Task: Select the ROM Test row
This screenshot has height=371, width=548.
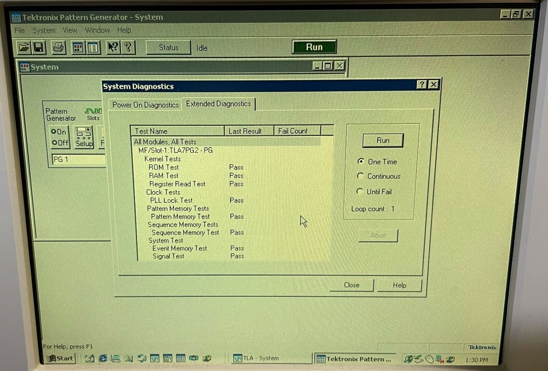Action: coord(163,167)
